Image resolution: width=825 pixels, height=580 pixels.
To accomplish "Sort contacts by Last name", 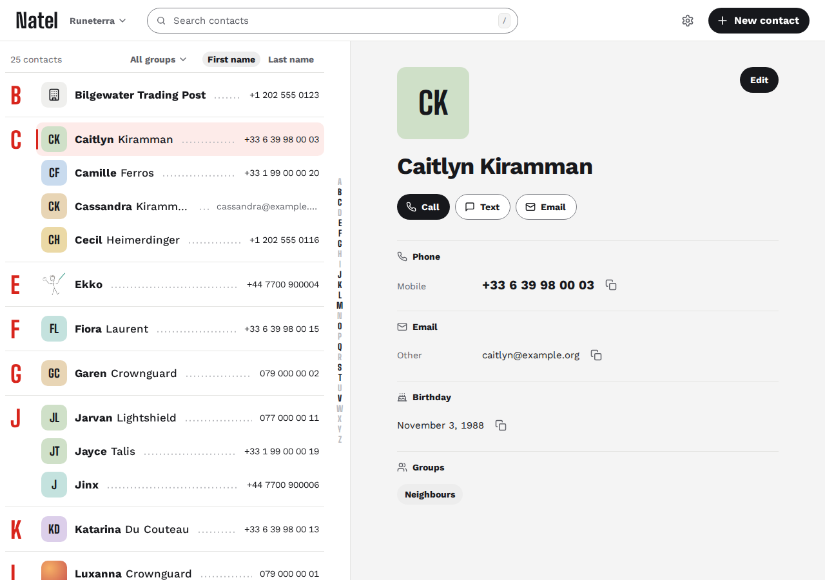I will pyautogui.click(x=291, y=59).
